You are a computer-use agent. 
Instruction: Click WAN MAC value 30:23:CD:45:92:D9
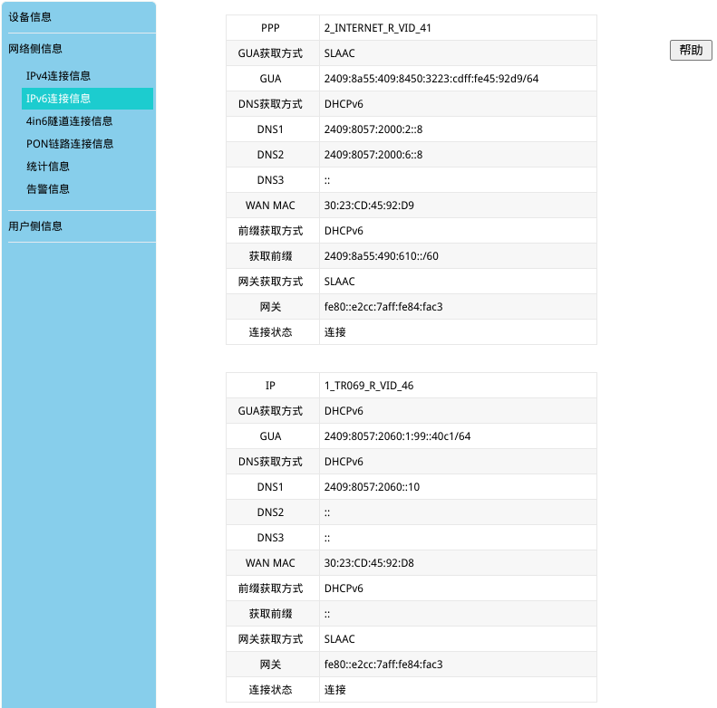point(369,206)
